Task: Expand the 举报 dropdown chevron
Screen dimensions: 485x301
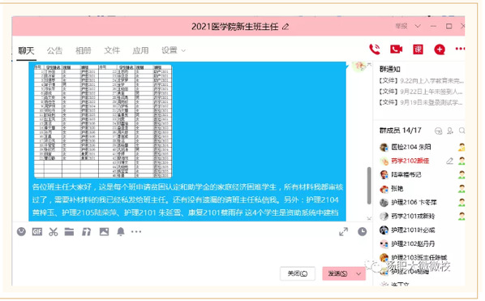Action: click(x=418, y=26)
